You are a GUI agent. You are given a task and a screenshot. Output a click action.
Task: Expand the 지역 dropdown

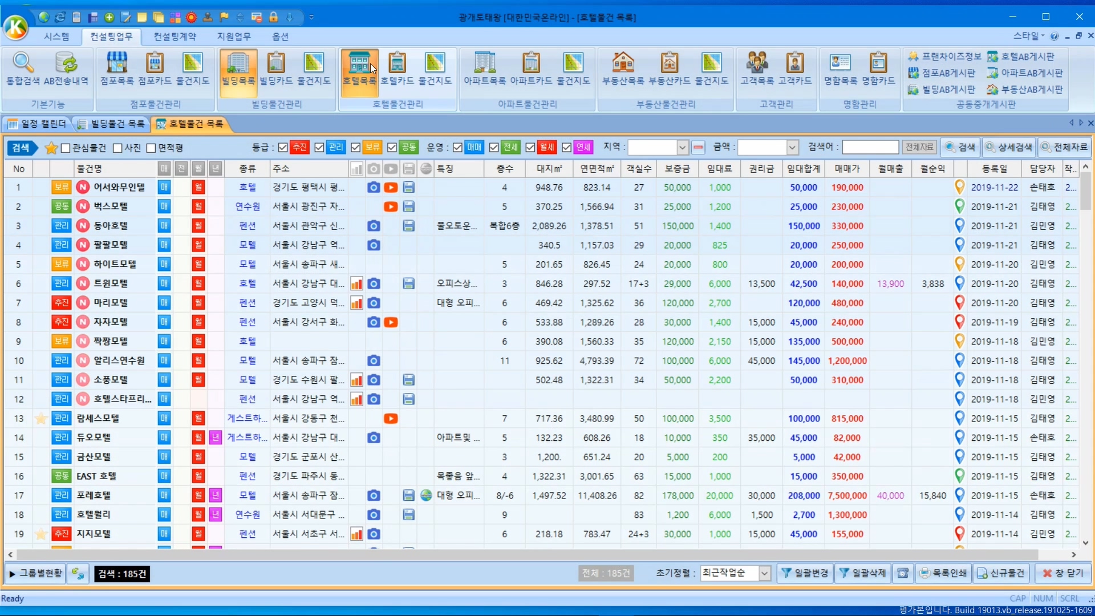pyautogui.click(x=682, y=148)
